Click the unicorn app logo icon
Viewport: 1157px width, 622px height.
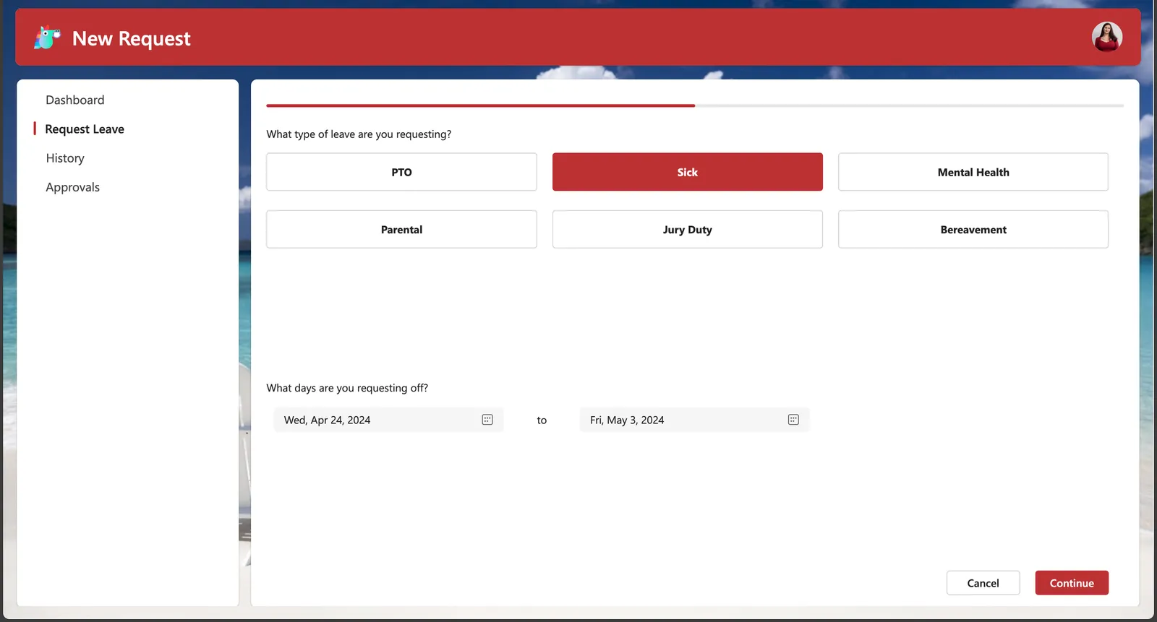coord(47,38)
